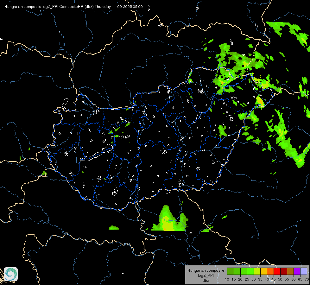Image resolution: width=310 pixels, height=285 pixels.
Task: Click the 35-40 dBZ yellow swatch
Action: (x=264, y=271)
